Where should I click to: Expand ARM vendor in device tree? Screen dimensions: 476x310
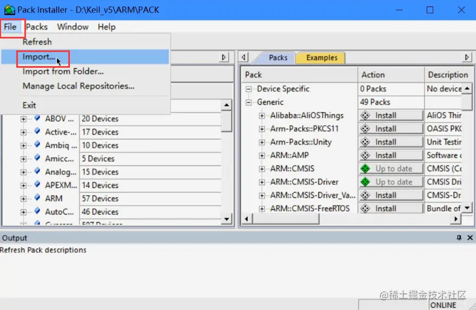point(23,199)
